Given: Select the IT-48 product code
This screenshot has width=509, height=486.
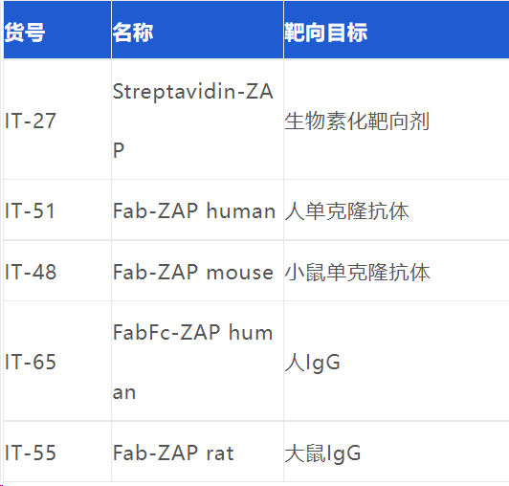Looking at the screenshot, I should (31, 272).
